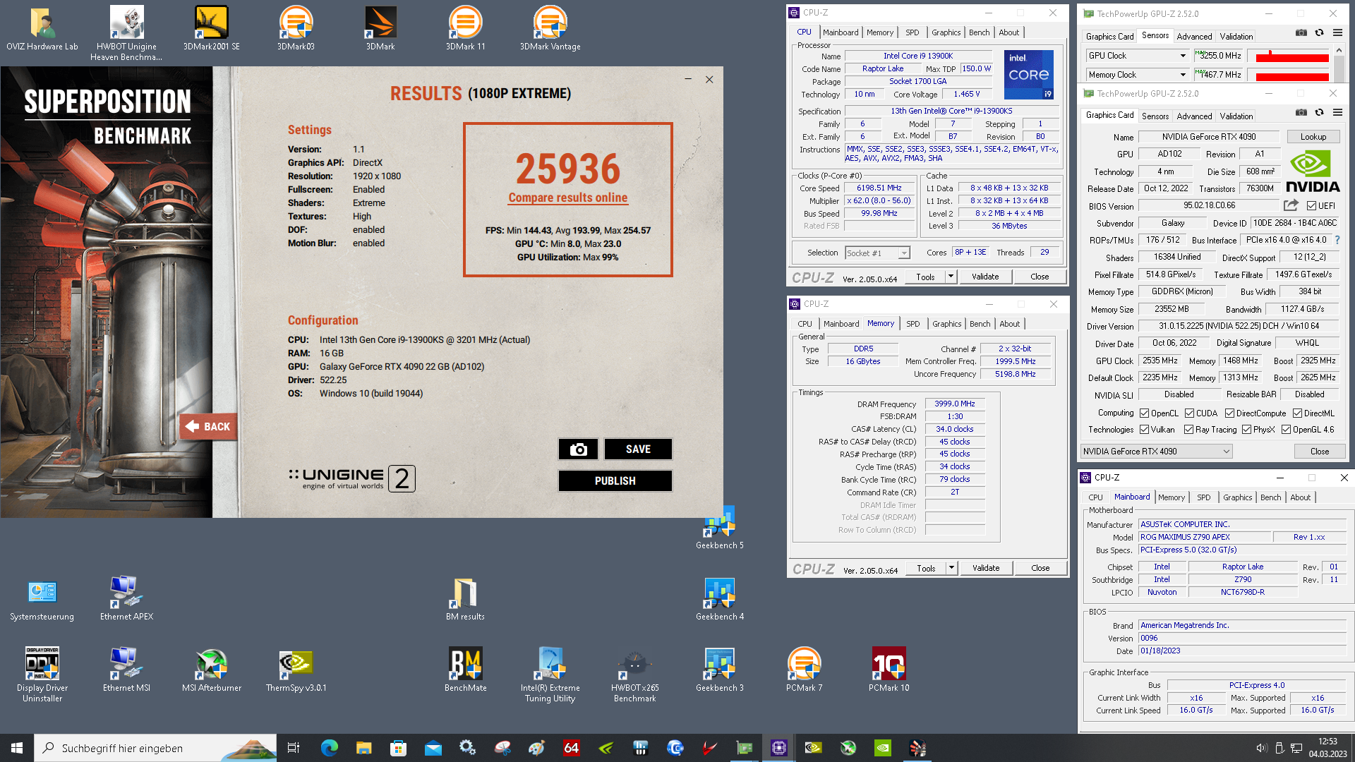Open Advanced tab in GPU-Z main window

click(x=1194, y=116)
